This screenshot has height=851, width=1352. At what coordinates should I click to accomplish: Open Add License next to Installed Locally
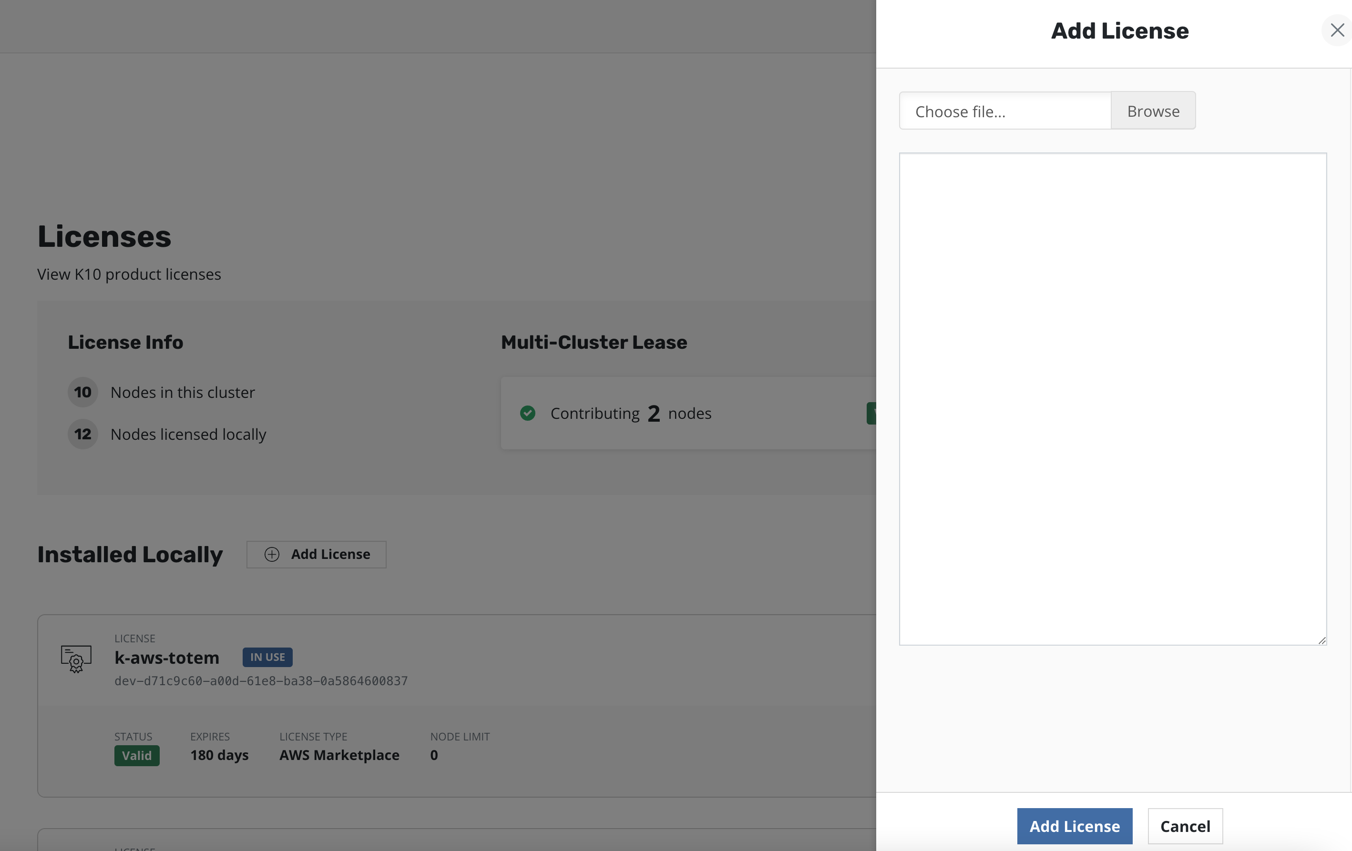(316, 554)
